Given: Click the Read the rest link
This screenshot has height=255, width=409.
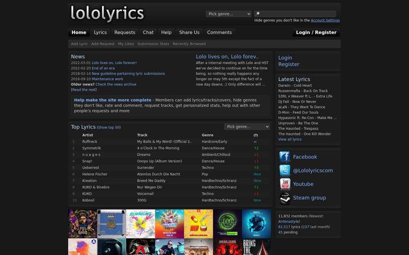Looking at the screenshot, I should [84, 90].
